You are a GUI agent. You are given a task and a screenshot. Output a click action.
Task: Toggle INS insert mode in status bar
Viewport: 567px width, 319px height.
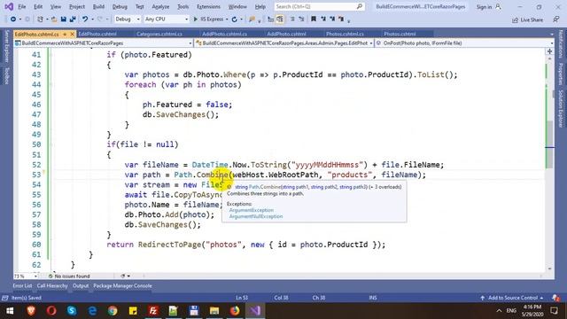tap(373, 298)
